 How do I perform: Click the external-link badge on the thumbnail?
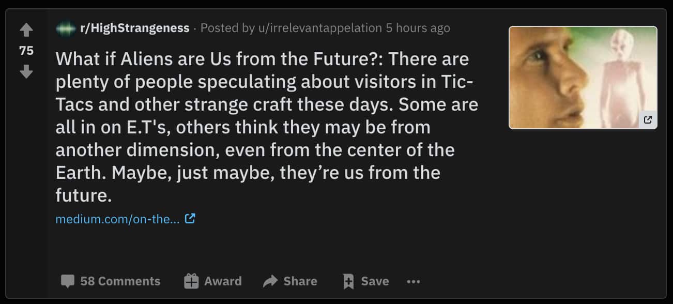648,120
